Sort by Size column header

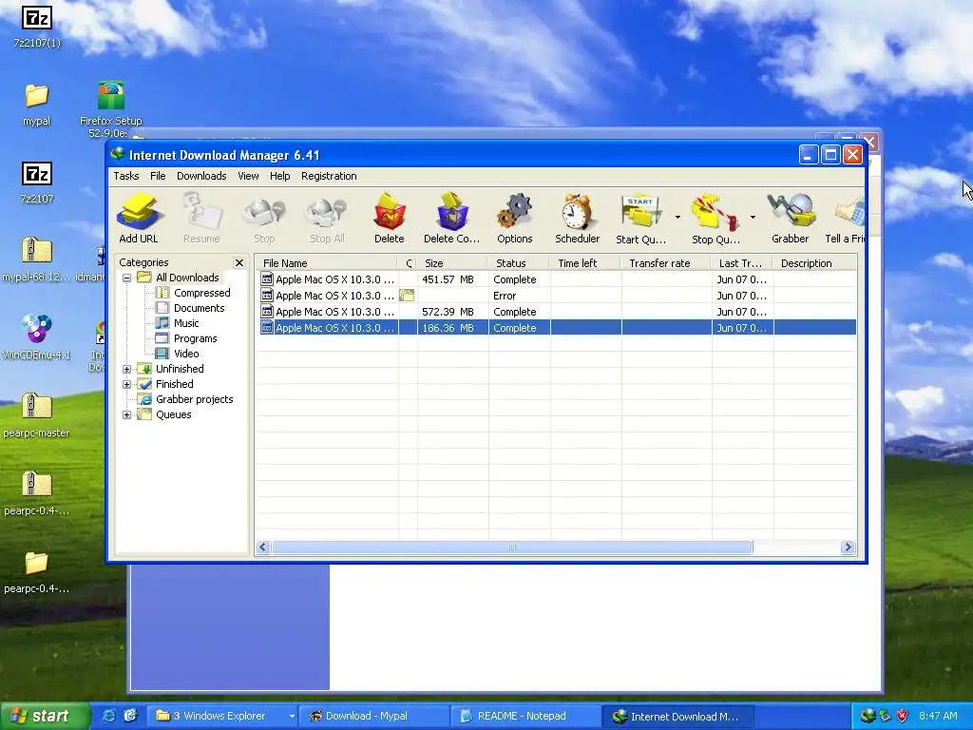pyautogui.click(x=452, y=263)
